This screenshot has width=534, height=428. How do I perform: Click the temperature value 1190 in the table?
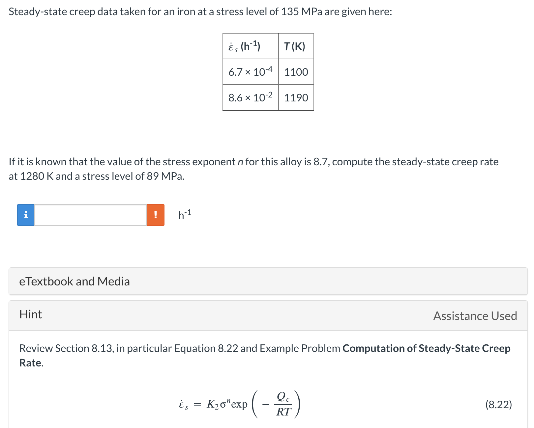point(295,97)
